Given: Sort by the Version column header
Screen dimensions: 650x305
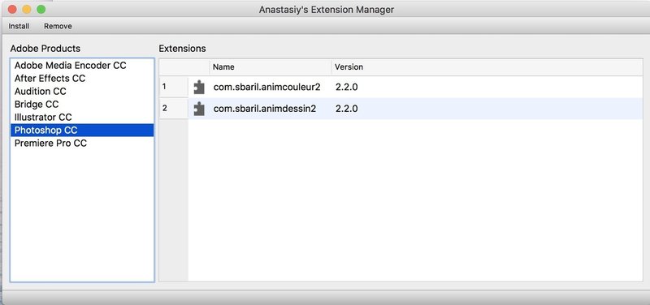Looking at the screenshot, I should (x=487, y=67).
